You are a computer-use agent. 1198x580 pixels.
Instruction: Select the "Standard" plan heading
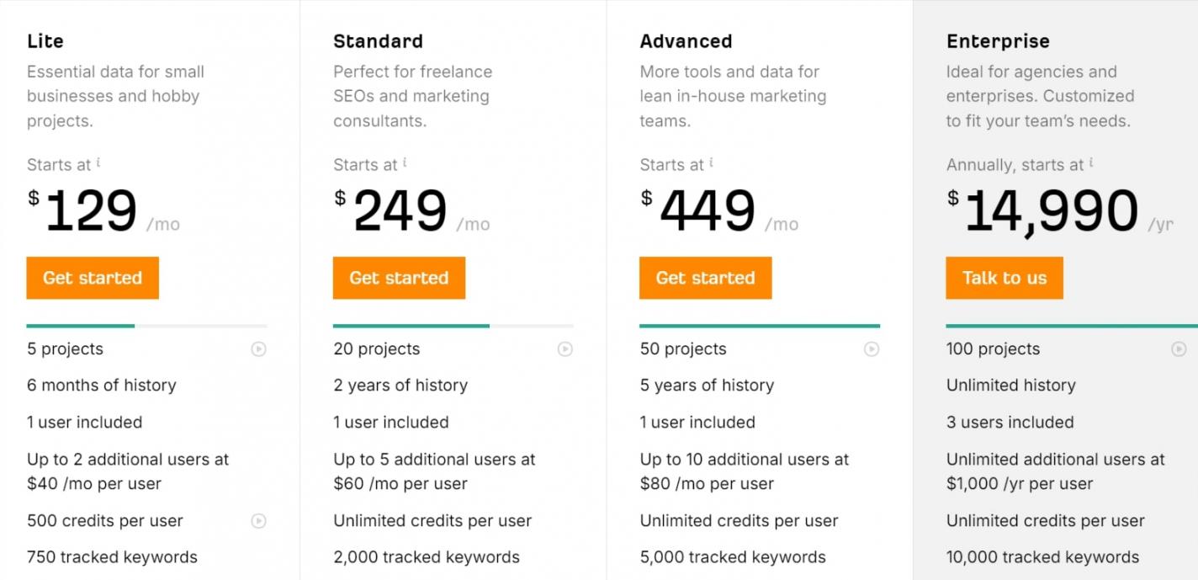378,41
